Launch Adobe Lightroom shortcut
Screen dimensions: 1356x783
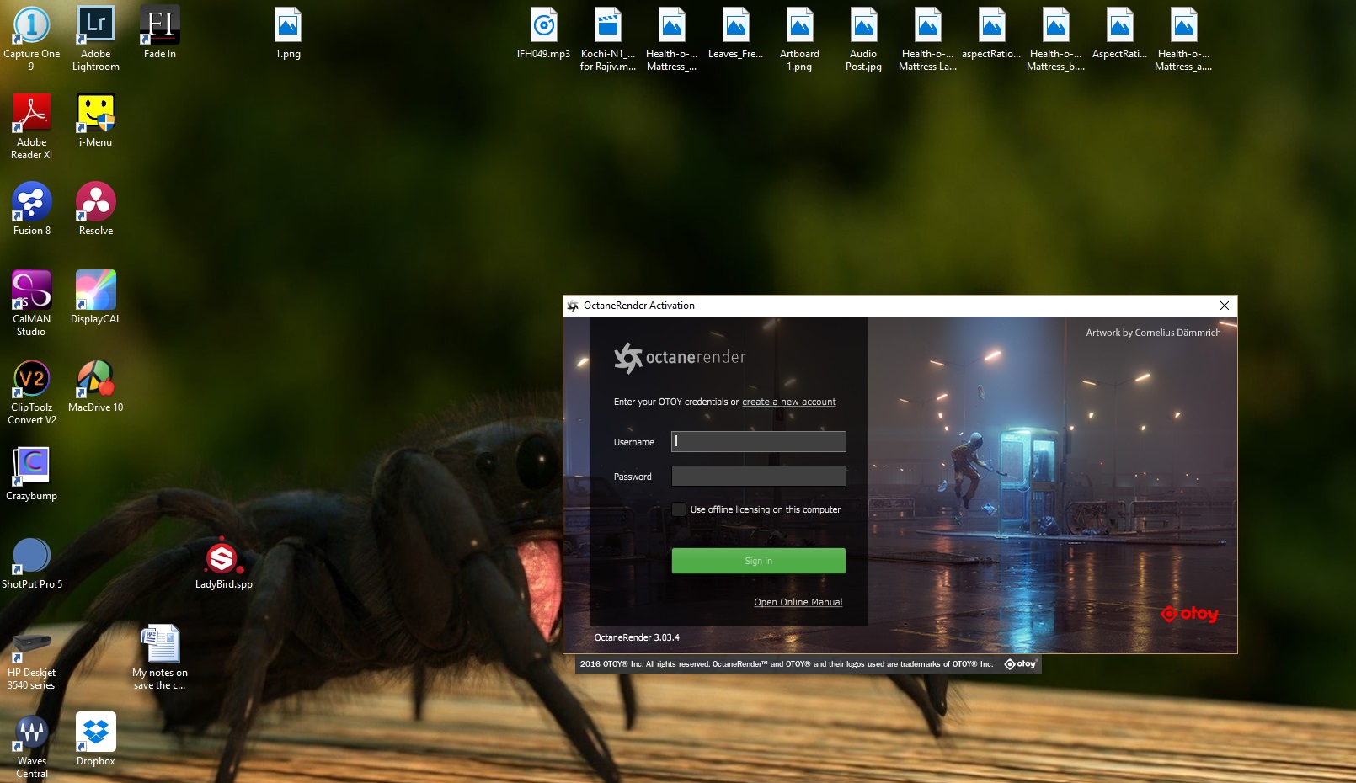(96, 38)
